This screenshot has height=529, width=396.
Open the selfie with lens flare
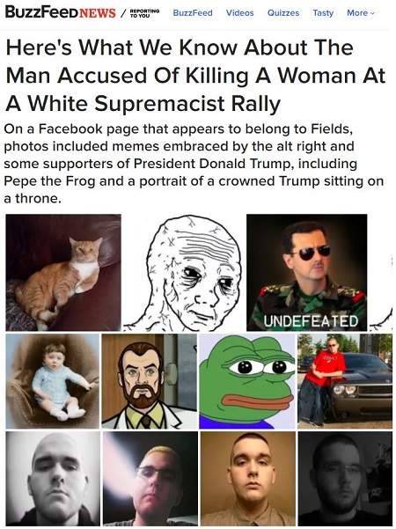150,479
